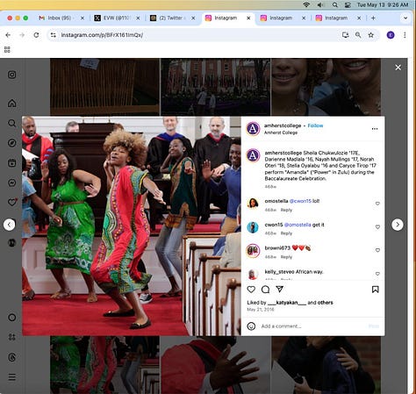
Task: Open Reels icon in sidebar
Action: (11, 162)
